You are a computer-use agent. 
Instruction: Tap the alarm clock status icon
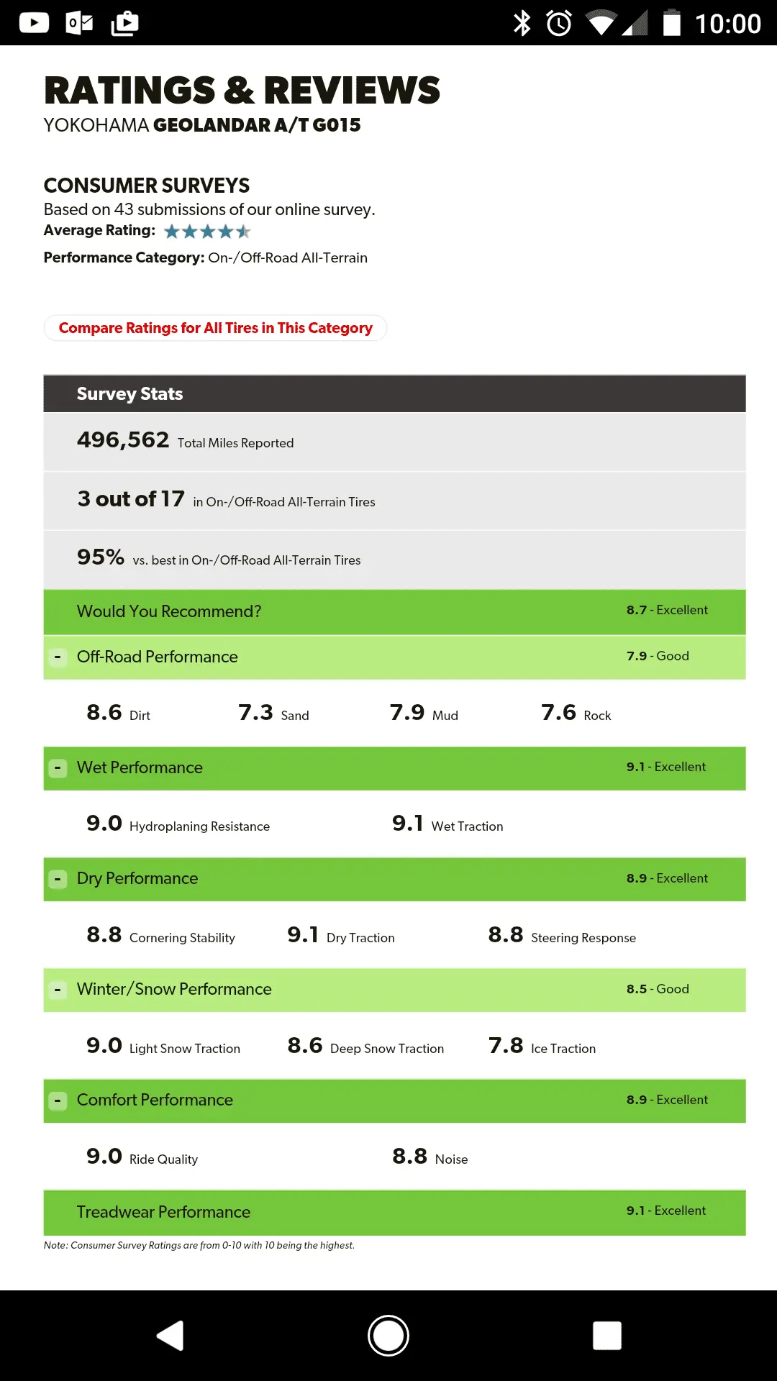tap(559, 23)
